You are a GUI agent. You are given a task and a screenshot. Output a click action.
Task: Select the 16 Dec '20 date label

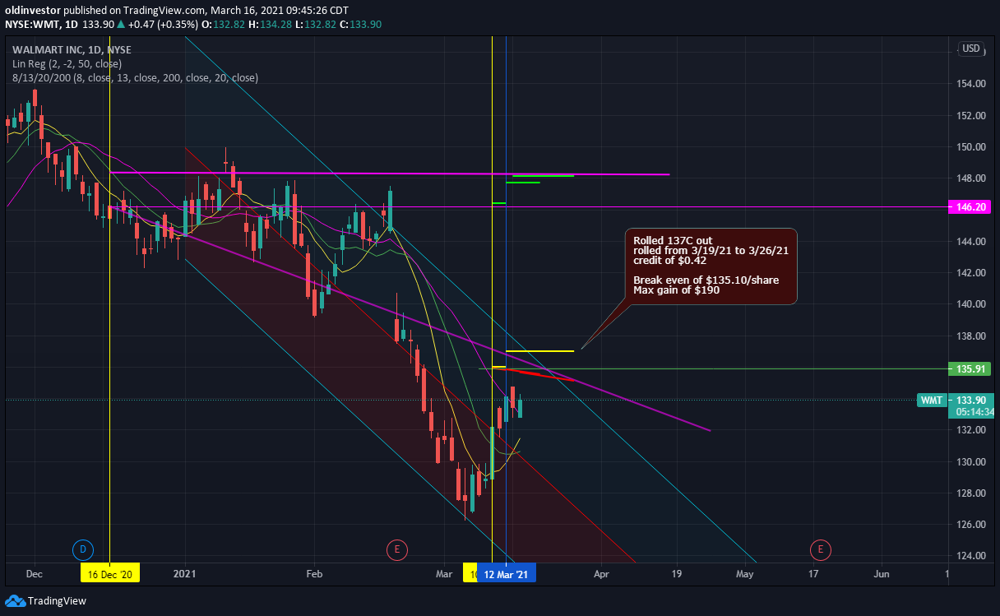(110, 573)
